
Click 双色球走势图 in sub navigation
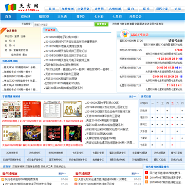[32, 166]
